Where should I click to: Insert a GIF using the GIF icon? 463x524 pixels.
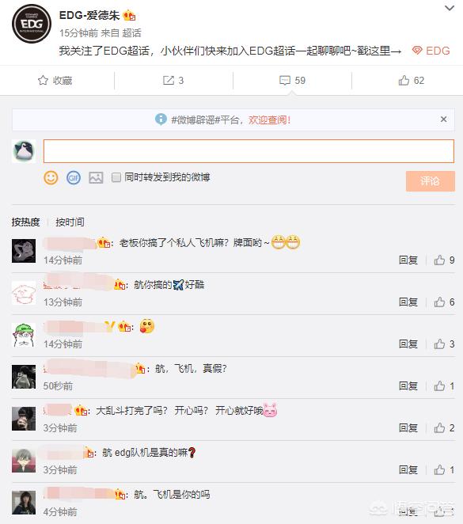(x=74, y=178)
